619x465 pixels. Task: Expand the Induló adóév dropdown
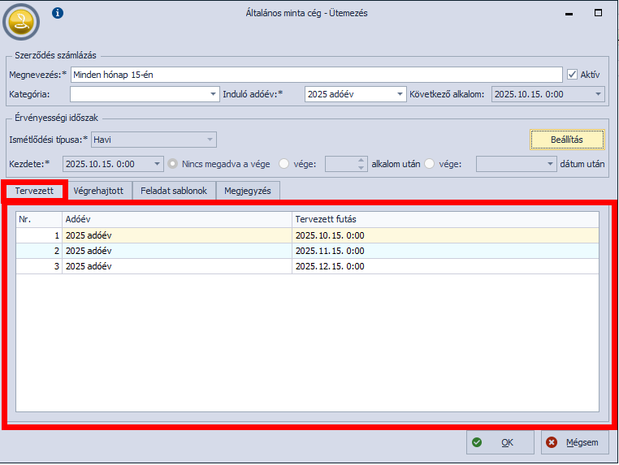pyautogui.click(x=400, y=94)
